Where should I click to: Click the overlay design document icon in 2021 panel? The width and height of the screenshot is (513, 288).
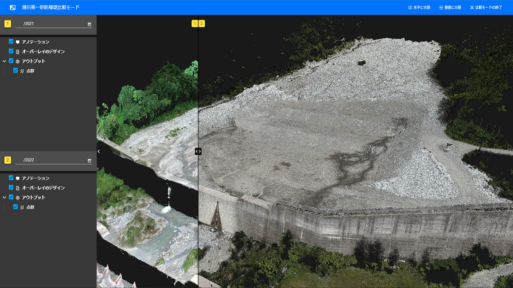point(17,51)
